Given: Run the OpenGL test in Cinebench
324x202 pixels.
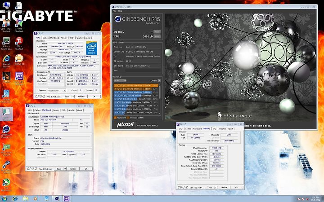Looking at the screenshot, I should 157,32.
